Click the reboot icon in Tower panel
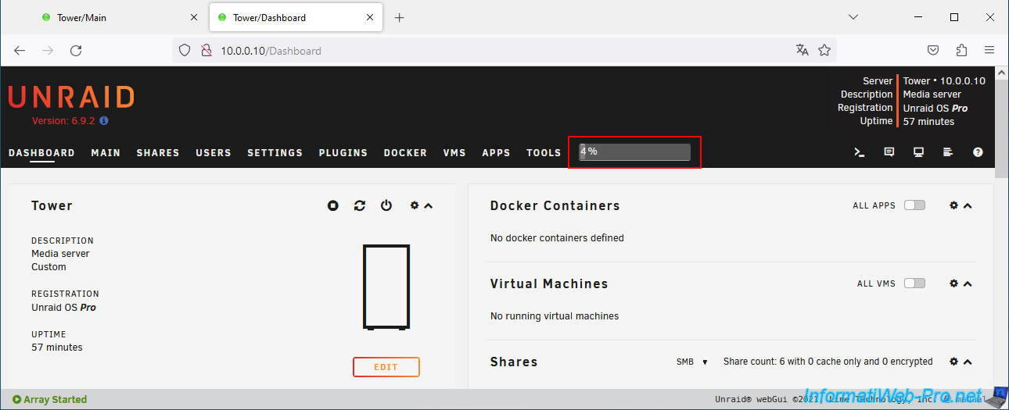Screen dimensions: 1009x410 [360, 205]
